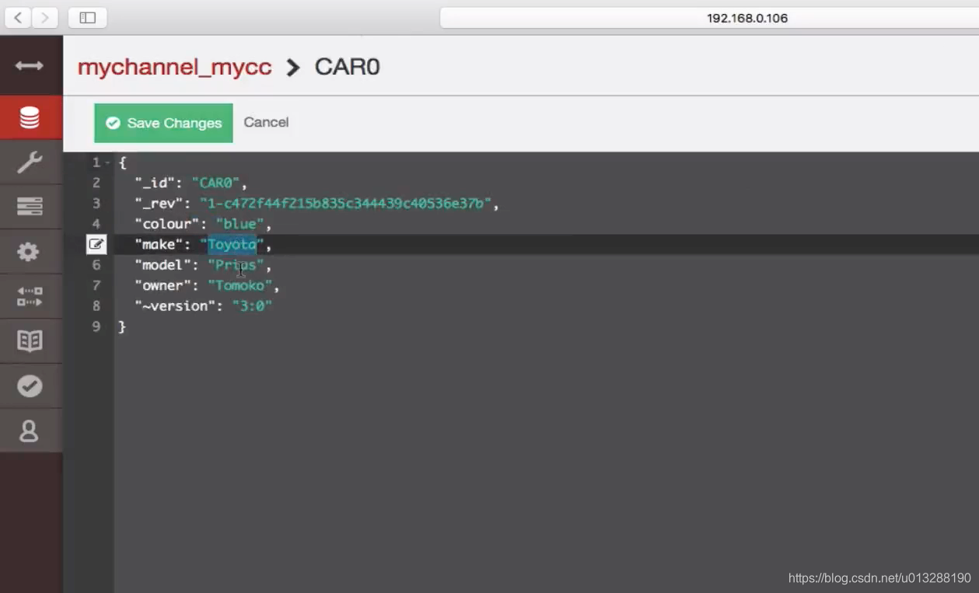Click the Cancel link
Image resolution: width=979 pixels, height=593 pixels.
pos(266,122)
